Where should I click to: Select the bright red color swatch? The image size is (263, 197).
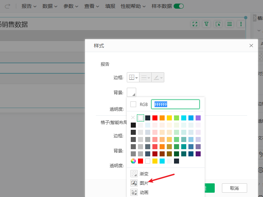click(x=155, y=118)
